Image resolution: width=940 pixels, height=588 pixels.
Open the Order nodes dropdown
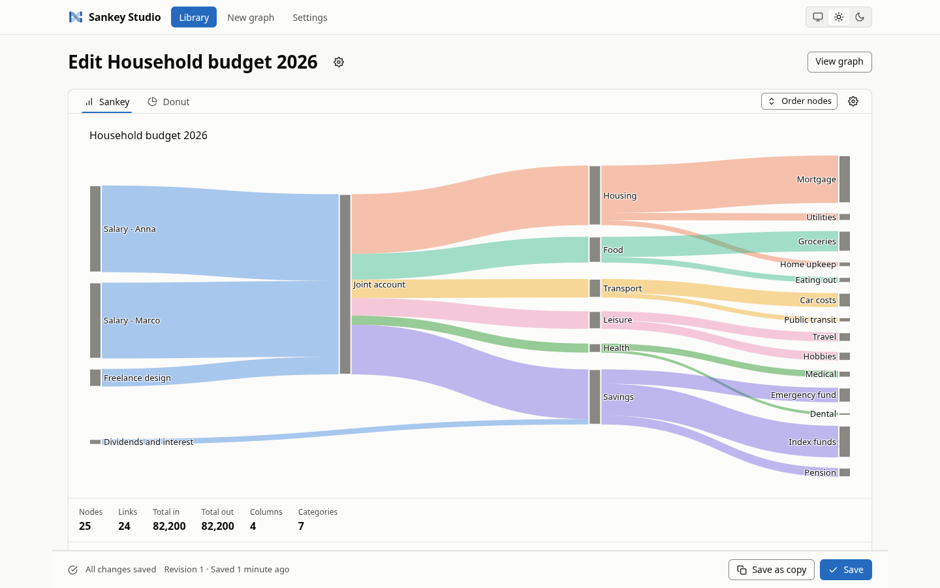(x=799, y=101)
